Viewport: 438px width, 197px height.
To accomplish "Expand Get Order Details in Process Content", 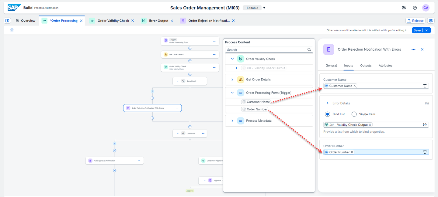I will pyautogui.click(x=232, y=80).
